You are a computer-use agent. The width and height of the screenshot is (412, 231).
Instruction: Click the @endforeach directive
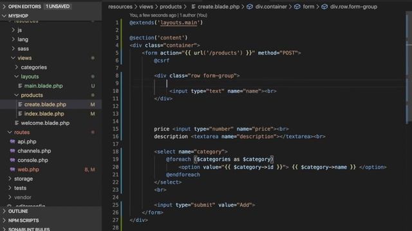(183, 175)
